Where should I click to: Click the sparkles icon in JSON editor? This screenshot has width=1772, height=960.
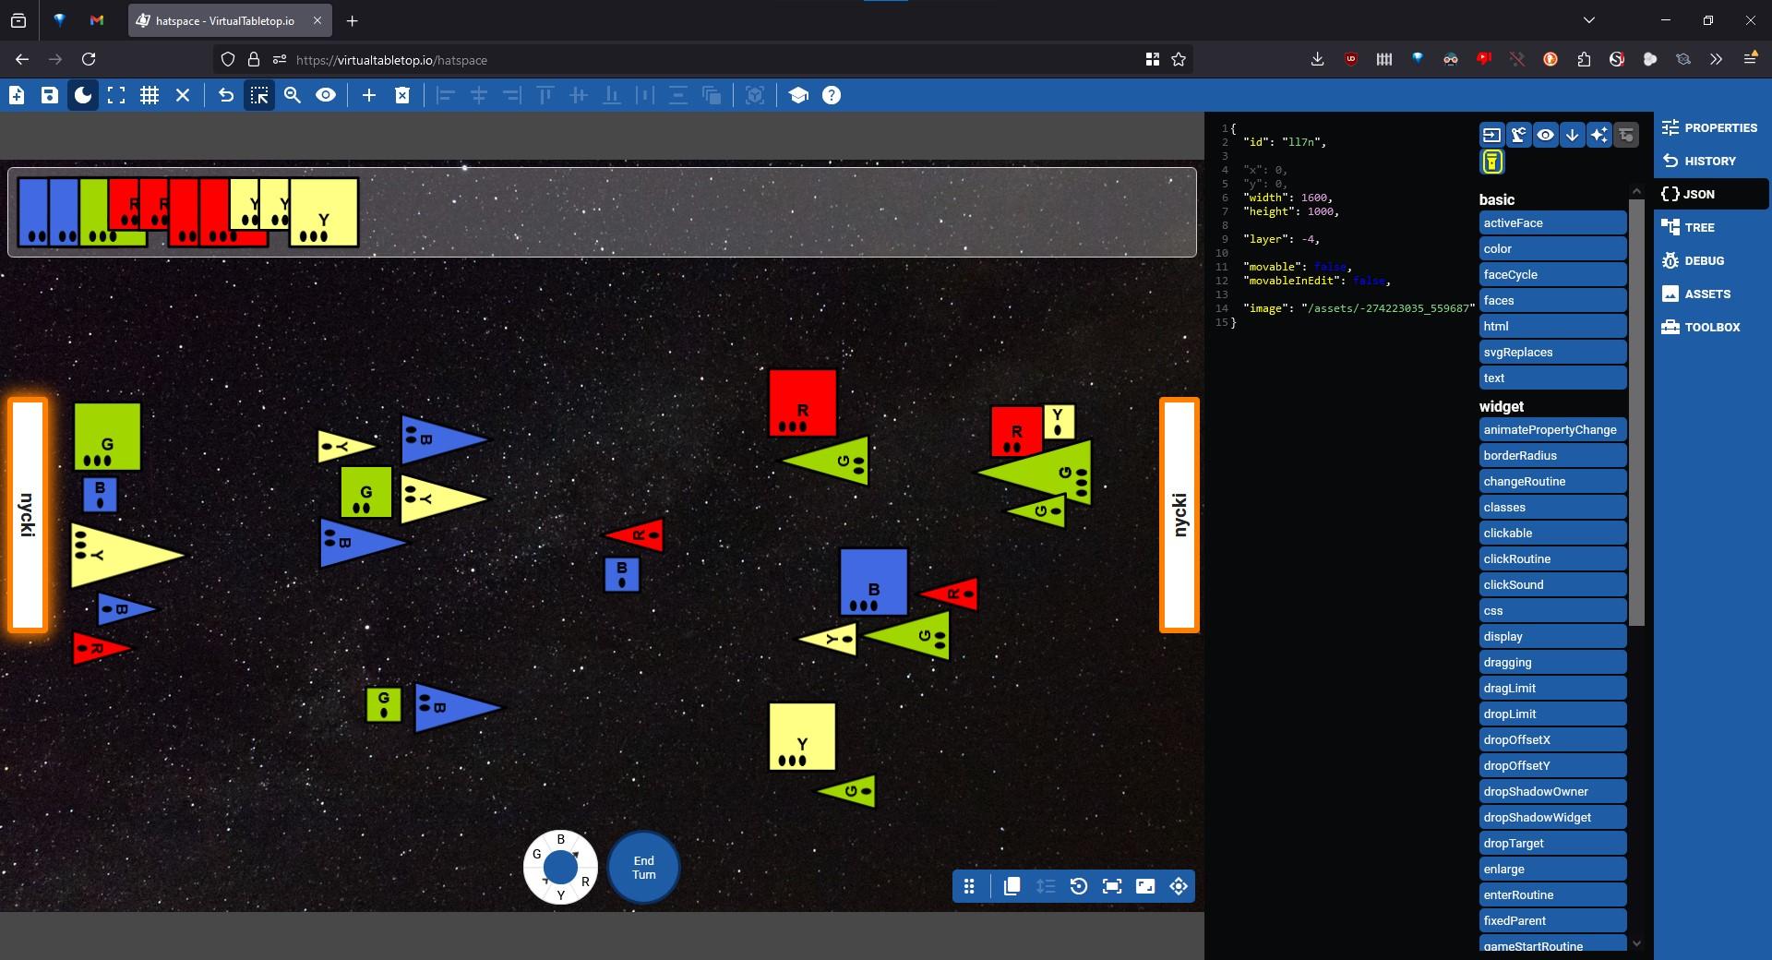point(1598,135)
